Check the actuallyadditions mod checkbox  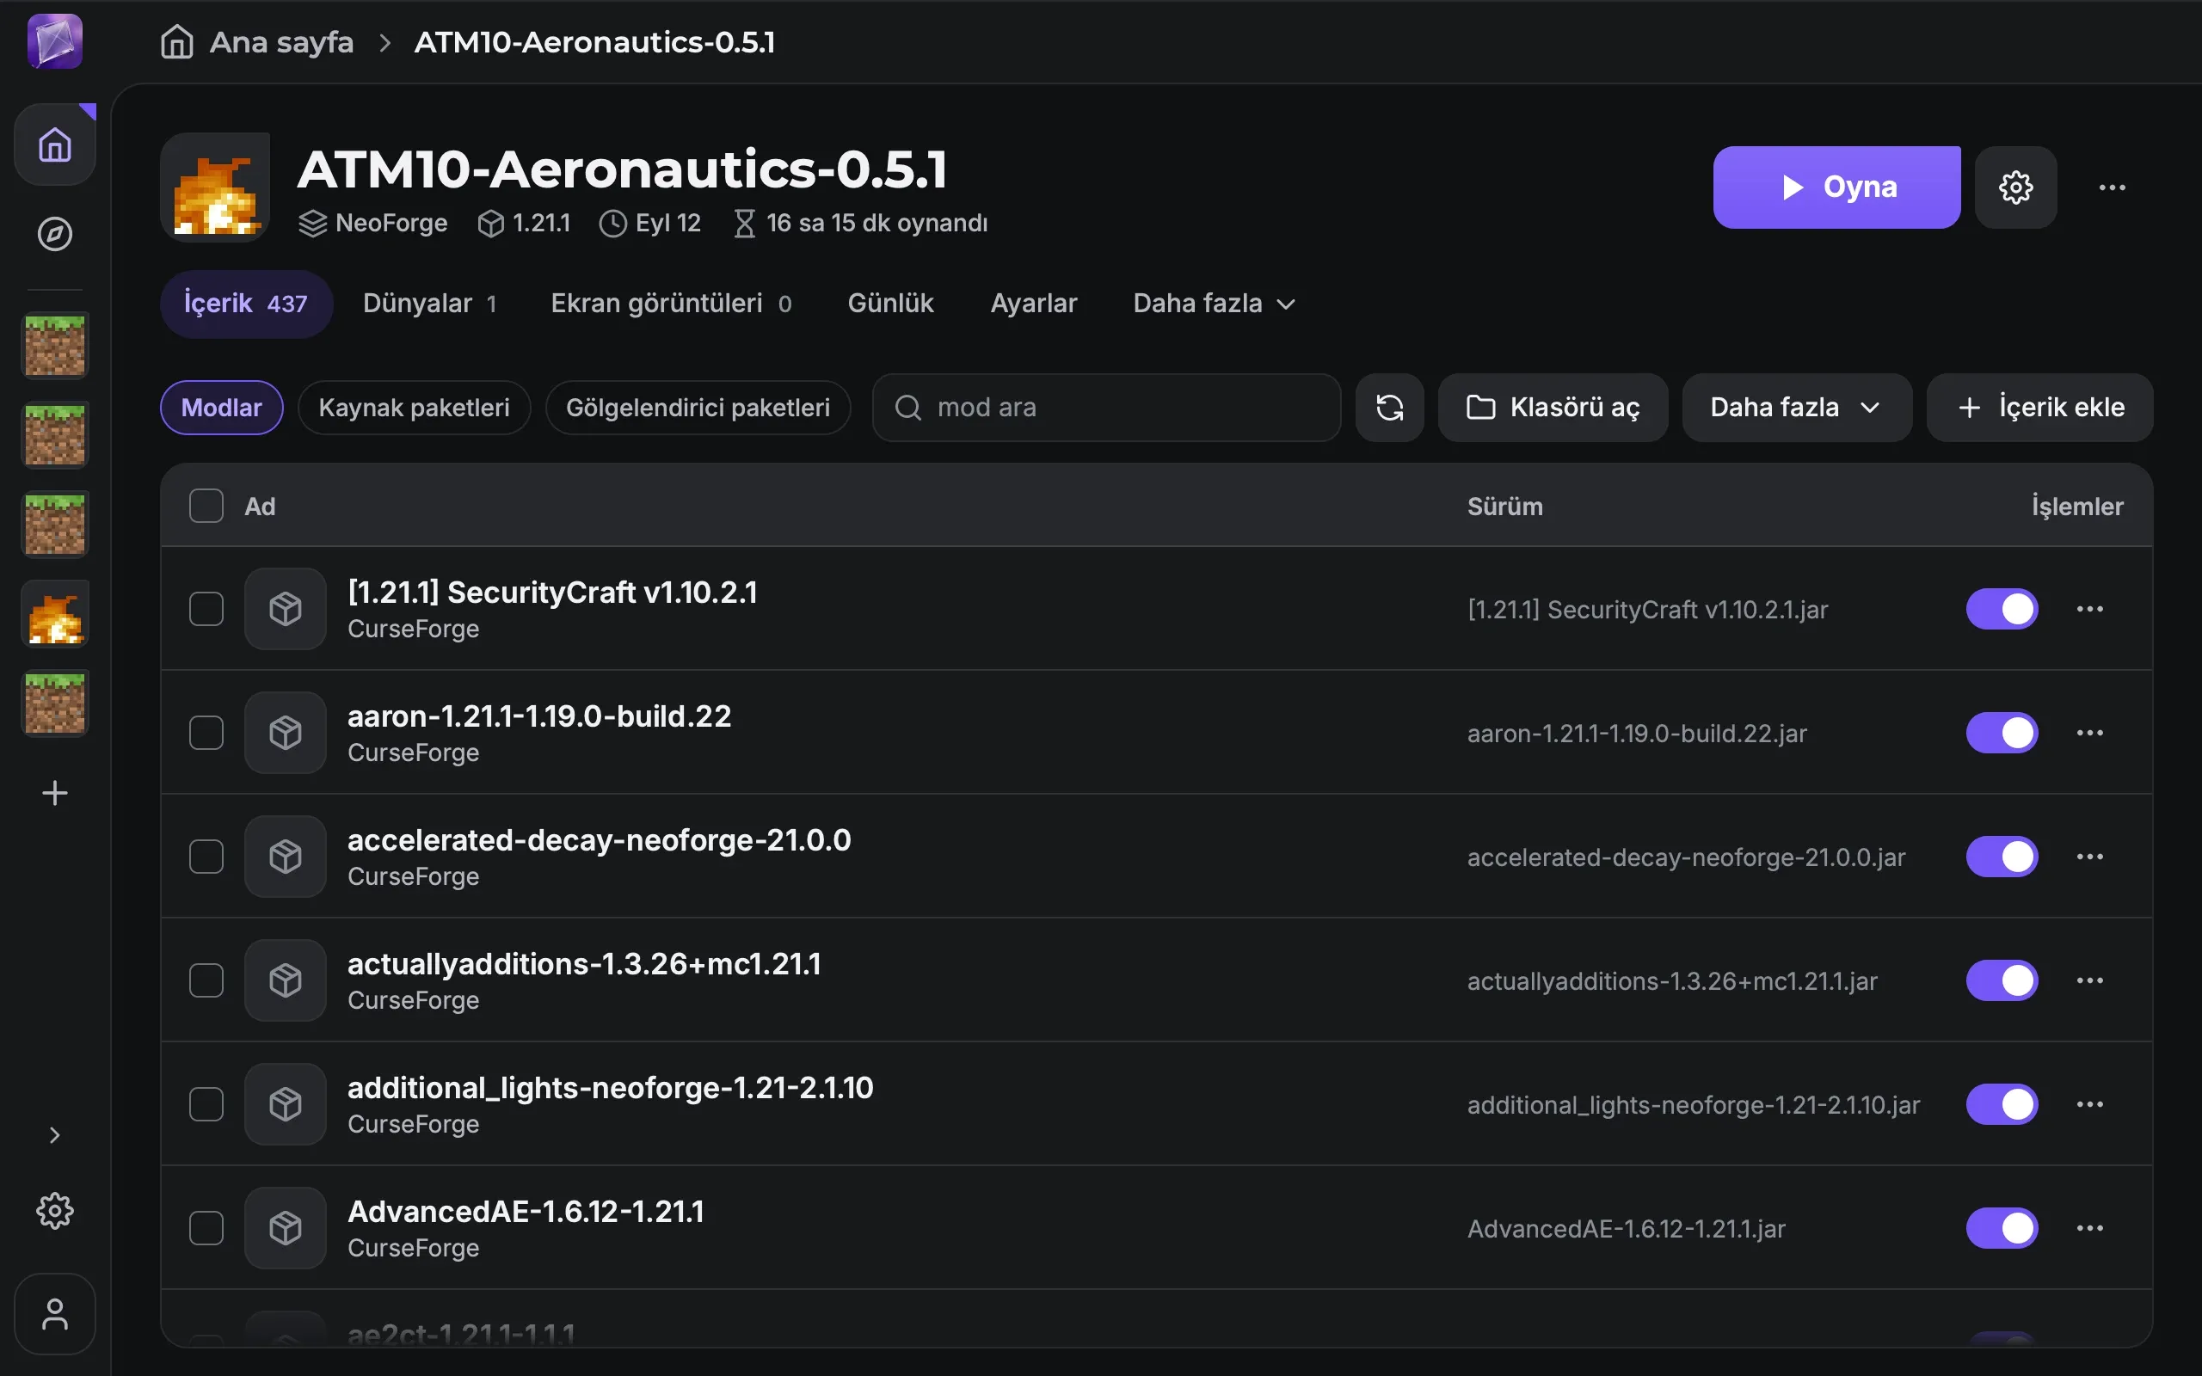[x=206, y=980]
